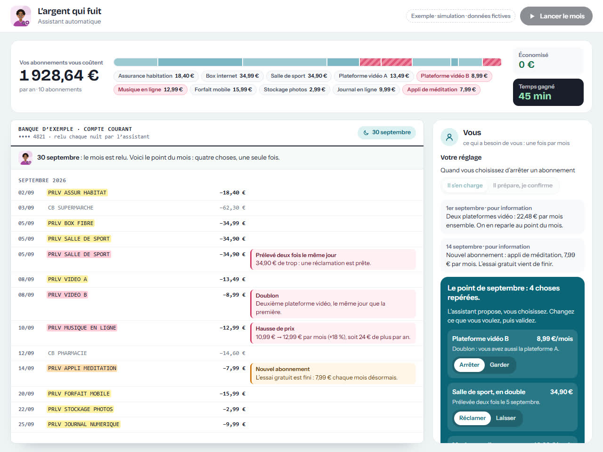Click the 30 septembre date badge
Image resolution: width=603 pixels, height=452 pixels.
387,133
